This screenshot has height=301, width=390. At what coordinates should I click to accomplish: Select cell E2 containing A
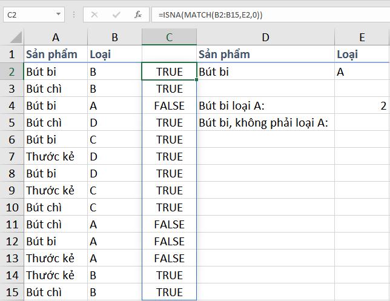tap(362, 71)
